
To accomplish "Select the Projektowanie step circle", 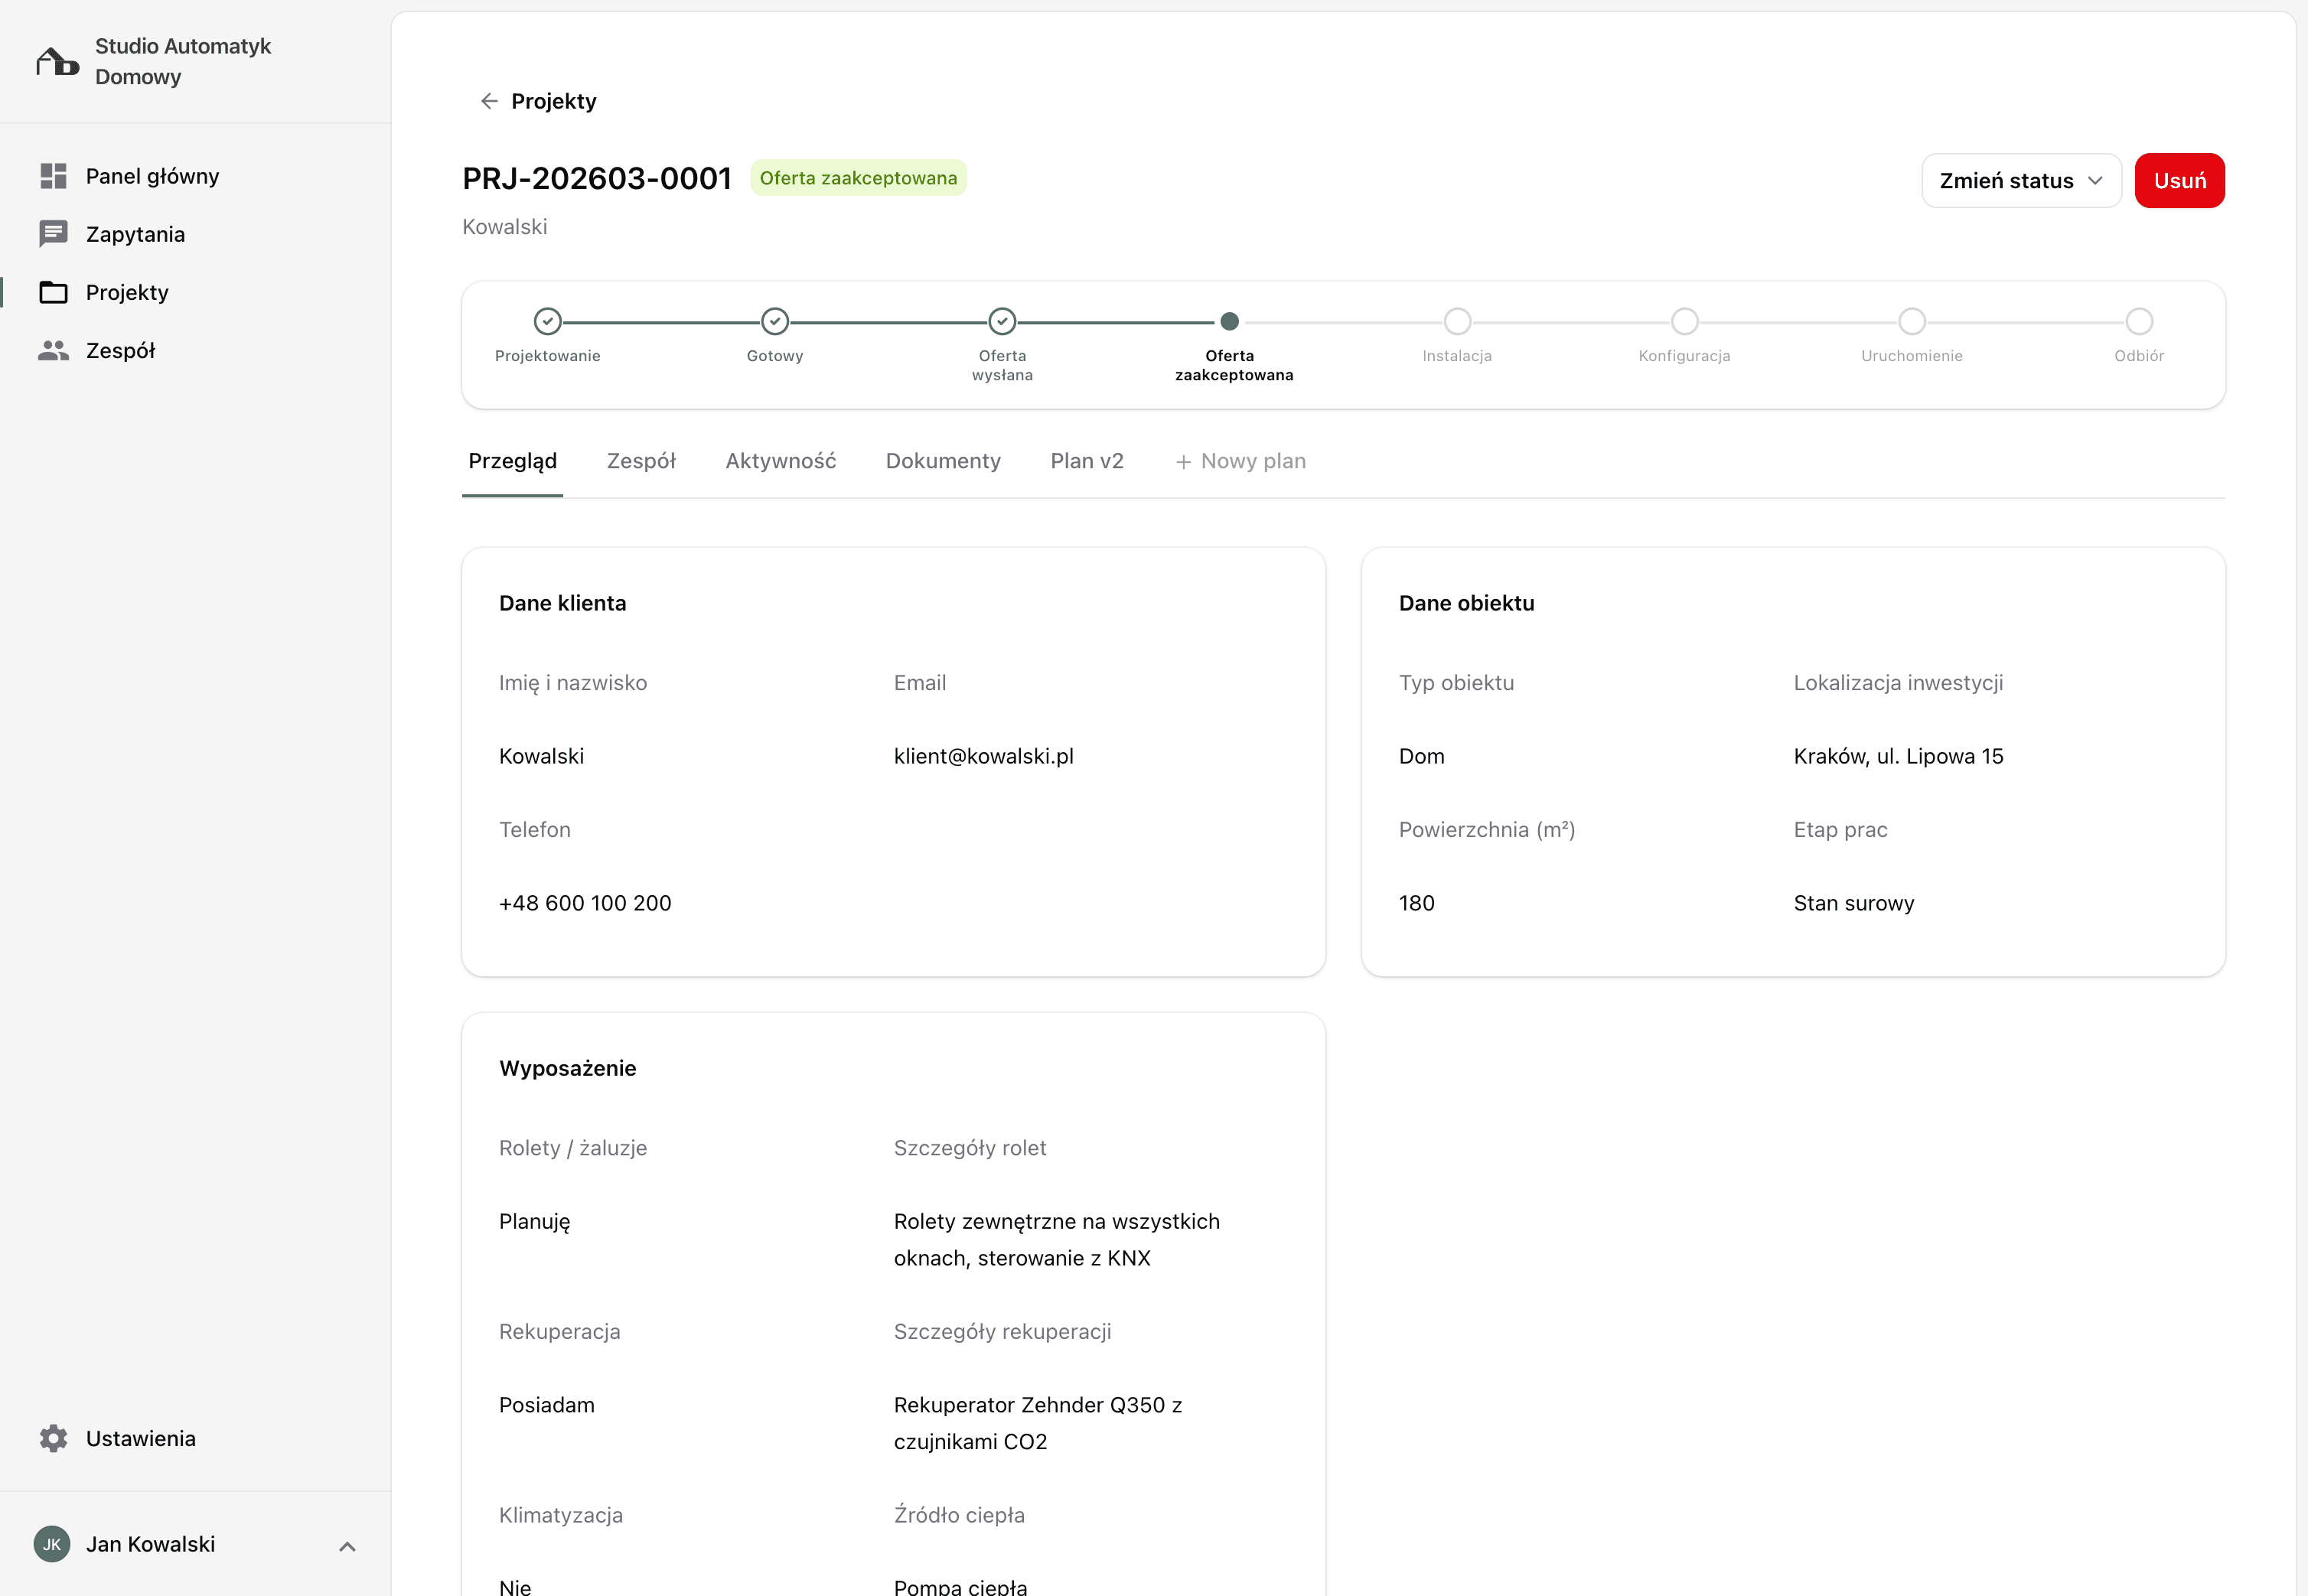I will 547,322.
